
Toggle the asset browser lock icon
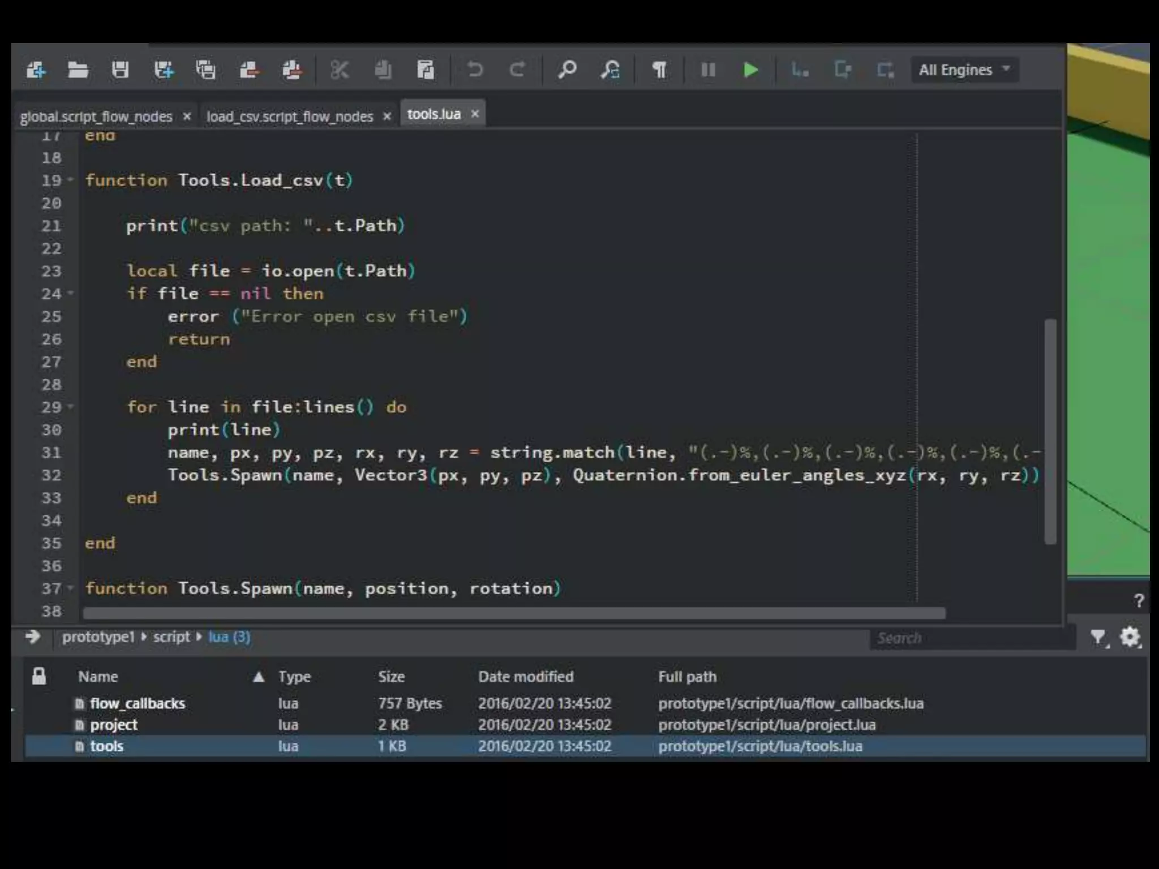pos(39,676)
